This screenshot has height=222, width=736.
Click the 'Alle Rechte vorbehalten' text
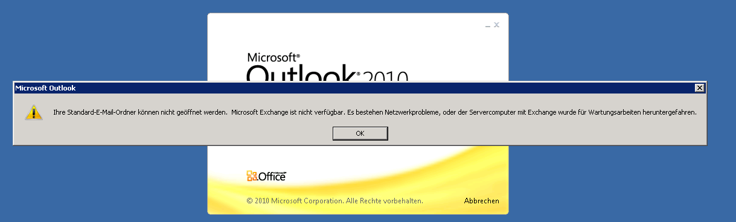tap(385, 201)
